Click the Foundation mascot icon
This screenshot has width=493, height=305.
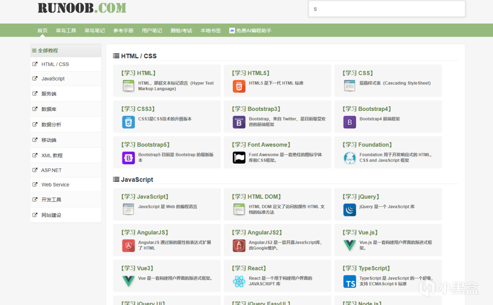pos(350,158)
